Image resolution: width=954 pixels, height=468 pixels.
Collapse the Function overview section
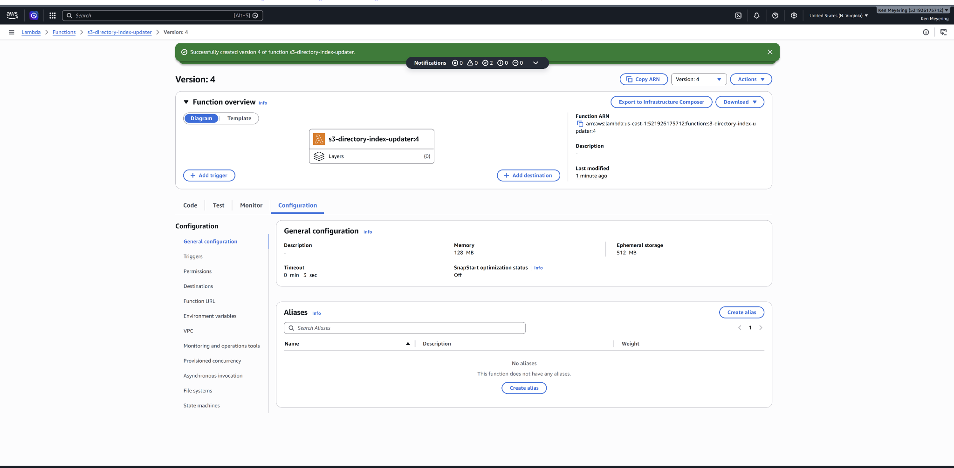coord(186,102)
